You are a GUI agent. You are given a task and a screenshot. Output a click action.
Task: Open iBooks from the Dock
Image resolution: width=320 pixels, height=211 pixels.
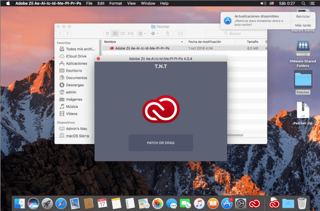(x=213, y=203)
